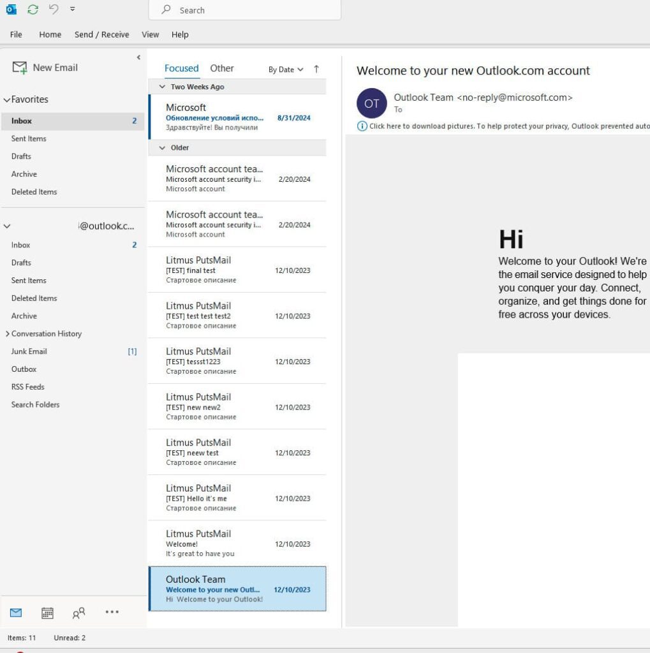Select the Litmus PutsMail final test email
Viewport: 650px width, 653px height.
pos(236,270)
